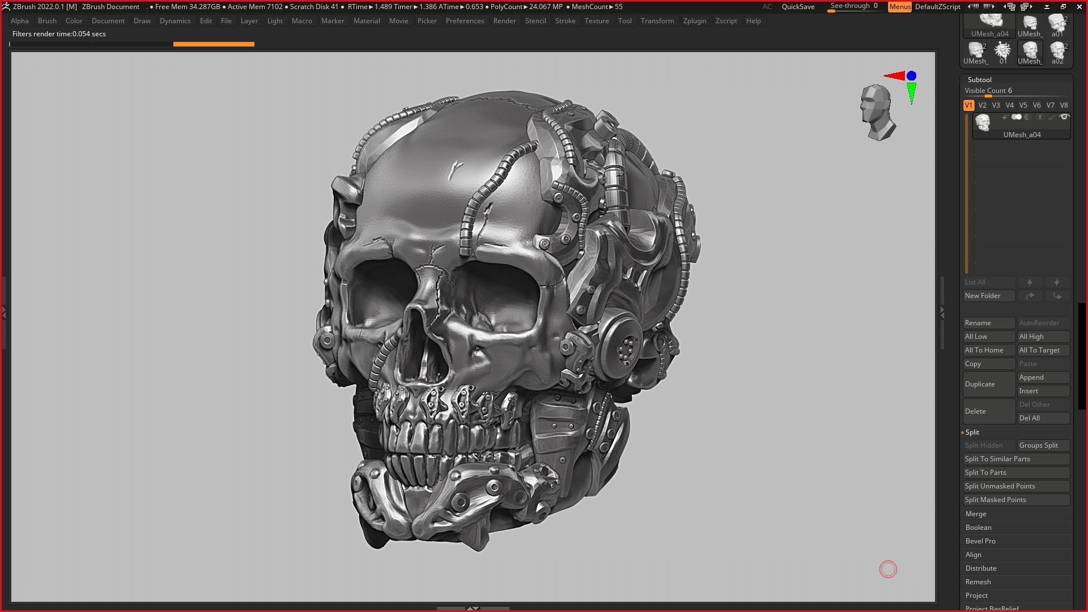Click the orange subtool list scrollbar
The height and width of the screenshot is (612, 1088).
[967, 194]
